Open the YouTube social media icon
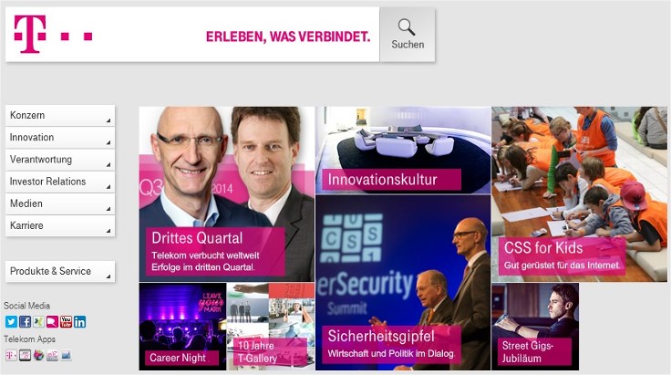This screenshot has width=671, height=375. [x=66, y=321]
